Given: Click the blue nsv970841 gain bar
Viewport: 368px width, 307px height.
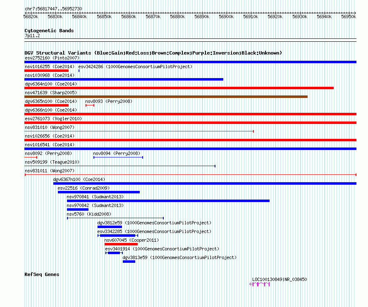Looking at the screenshot, I should pyautogui.click(x=168, y=201).
